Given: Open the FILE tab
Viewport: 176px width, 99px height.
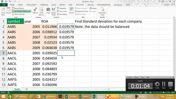Looking at the screenshot, I should [4, 5].
